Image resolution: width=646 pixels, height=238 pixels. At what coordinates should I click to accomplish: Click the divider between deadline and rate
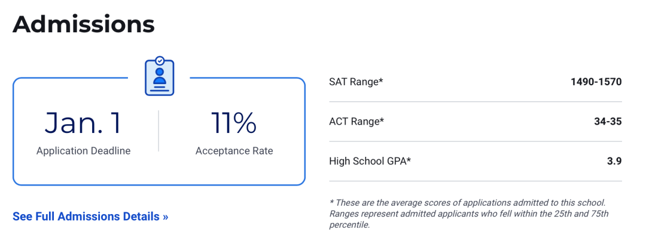159,131
